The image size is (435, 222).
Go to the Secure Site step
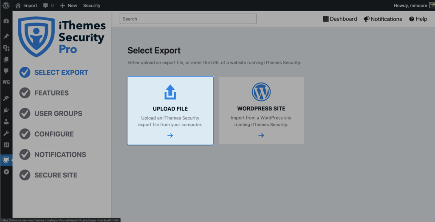point(48,175)
